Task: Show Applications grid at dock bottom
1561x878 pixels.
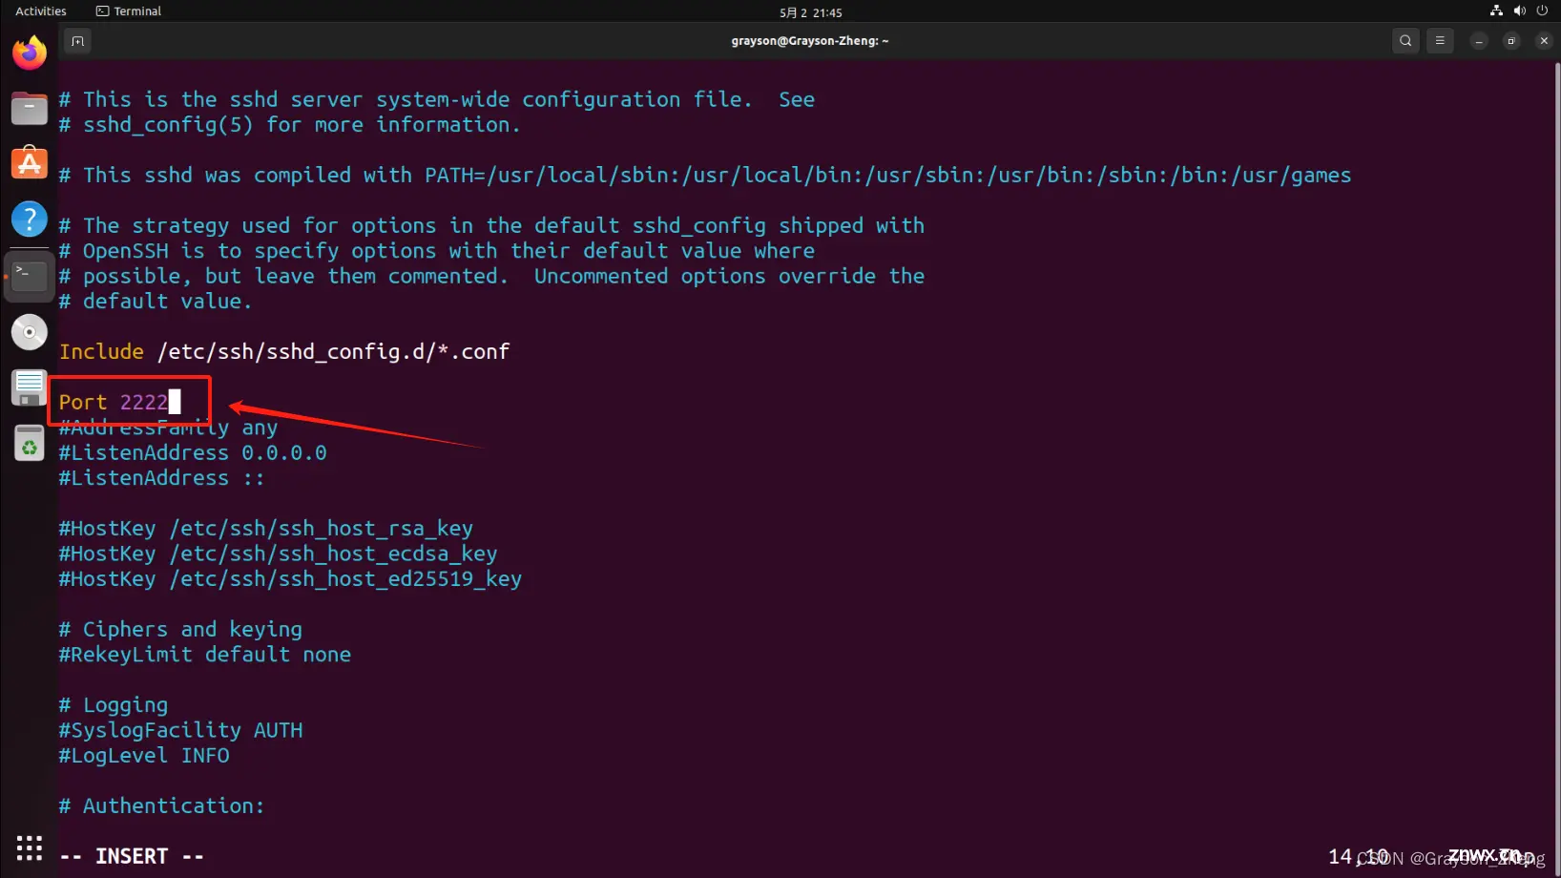Action: [30, 847]
